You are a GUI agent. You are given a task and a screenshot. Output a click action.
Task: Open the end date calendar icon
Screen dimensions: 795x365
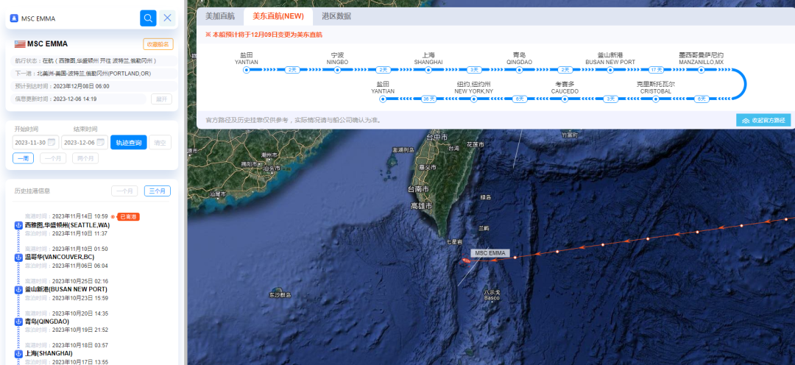point(102,143)
